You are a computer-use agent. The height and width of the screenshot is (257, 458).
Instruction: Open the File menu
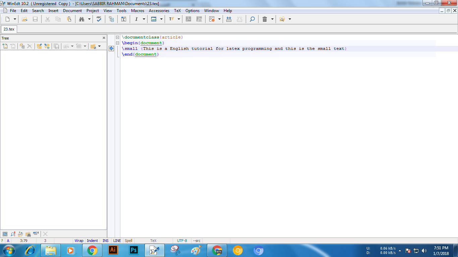(13, 11)
